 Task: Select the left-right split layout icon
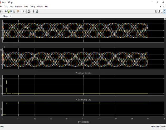[x=159, y=11]
